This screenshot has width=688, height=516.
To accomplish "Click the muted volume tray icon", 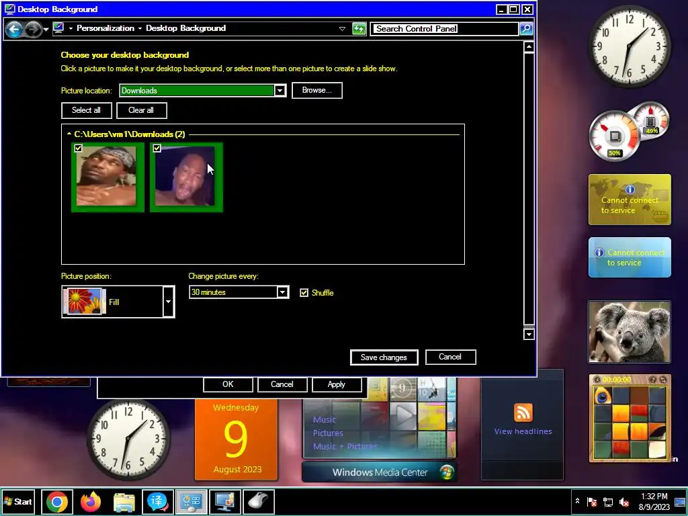I will (624, 502).
